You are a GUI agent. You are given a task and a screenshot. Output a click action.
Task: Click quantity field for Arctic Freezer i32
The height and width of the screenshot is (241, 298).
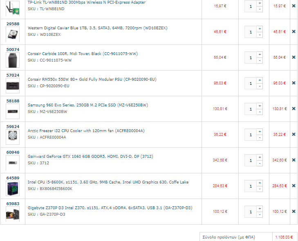click(x=251, y=135)
